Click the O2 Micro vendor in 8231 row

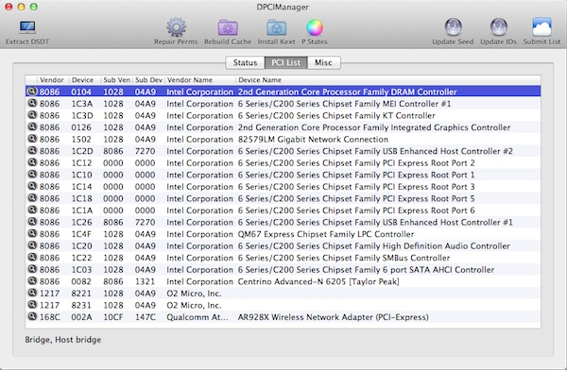coord(194,305)
